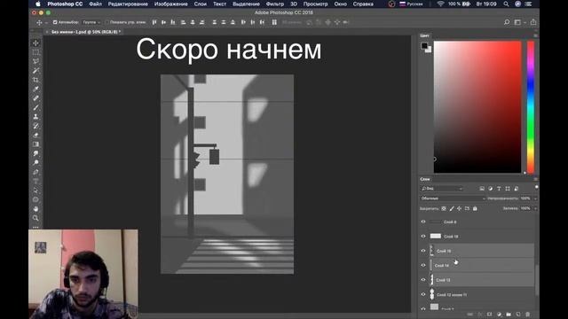Toggle the Auto-Select checkbox in options bar
The image size is (568, 319).
pyautogui.click(x=55, y=22)
